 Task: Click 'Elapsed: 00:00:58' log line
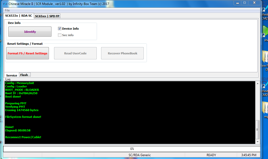coord(18,130)
